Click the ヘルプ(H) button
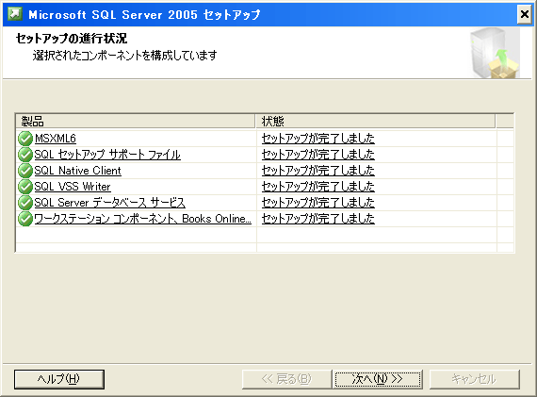Viewport: 537px width, 397px height. [x=59, y=379]
